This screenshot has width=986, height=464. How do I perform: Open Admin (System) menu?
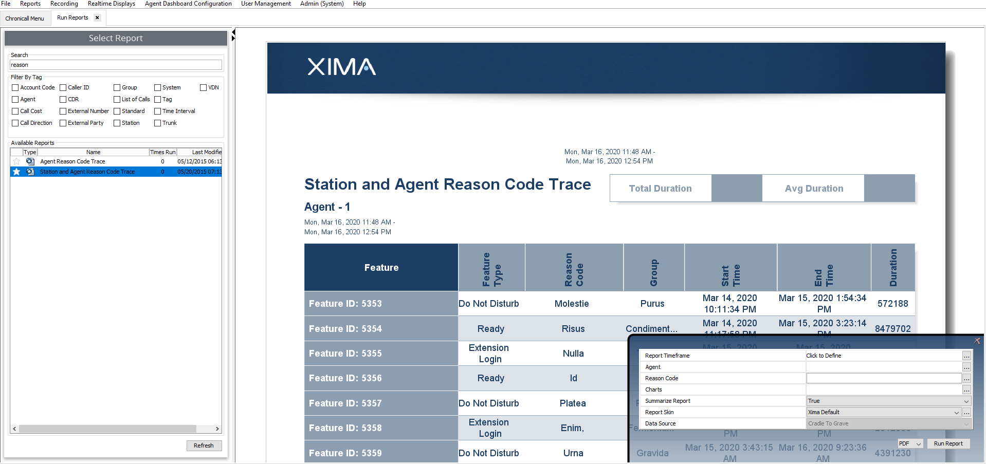click(x=322, y=4)
